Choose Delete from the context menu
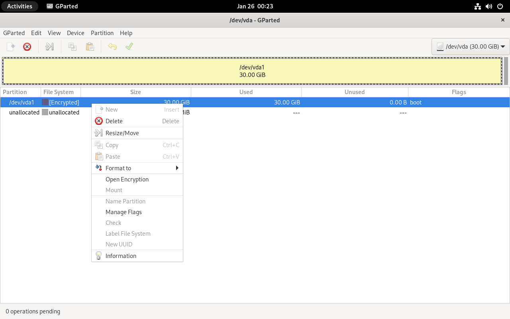This screenshot has width=510, height=319. click(114, 121)
